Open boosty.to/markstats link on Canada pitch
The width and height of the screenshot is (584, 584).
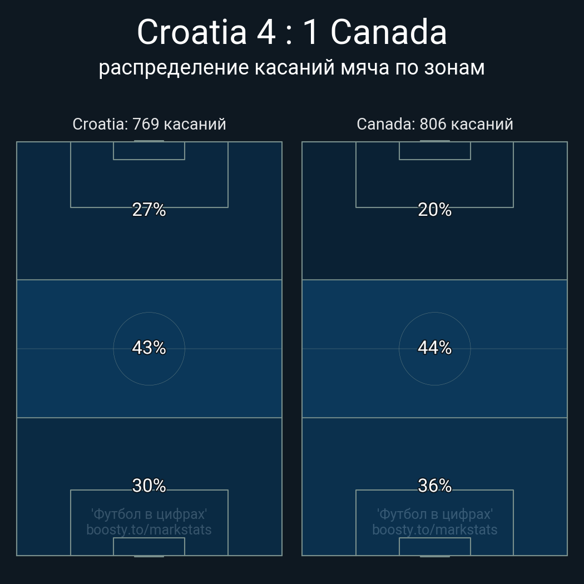pos(434,529)
